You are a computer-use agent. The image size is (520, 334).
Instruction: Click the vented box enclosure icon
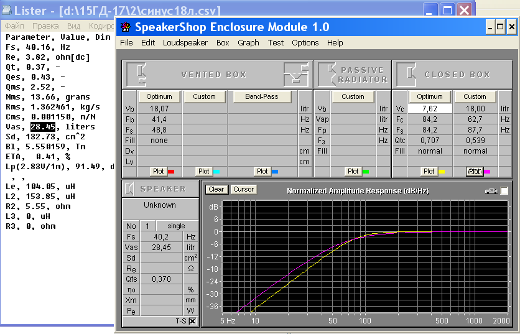(137, 75)
